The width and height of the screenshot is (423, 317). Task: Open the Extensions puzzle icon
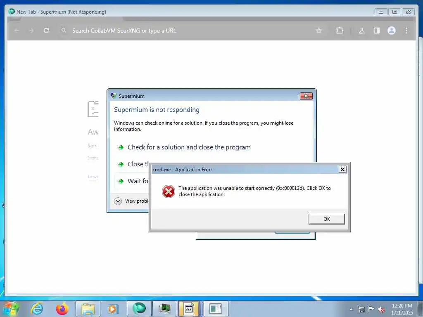[x=340, y=31]
